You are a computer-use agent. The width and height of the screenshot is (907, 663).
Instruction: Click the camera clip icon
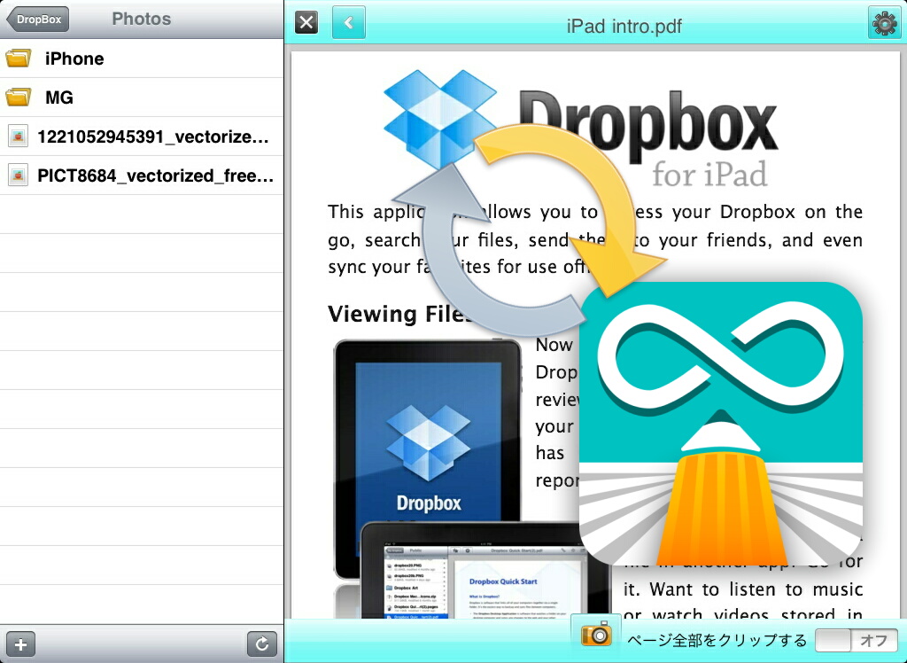(x=596, y=634)
